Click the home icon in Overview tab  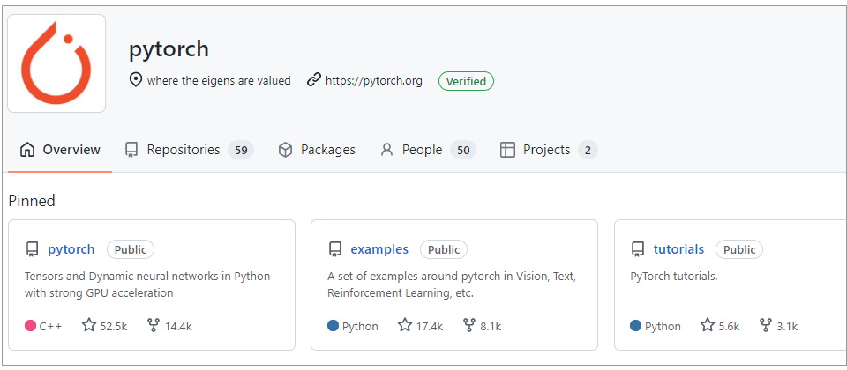[x=27, y=150]
